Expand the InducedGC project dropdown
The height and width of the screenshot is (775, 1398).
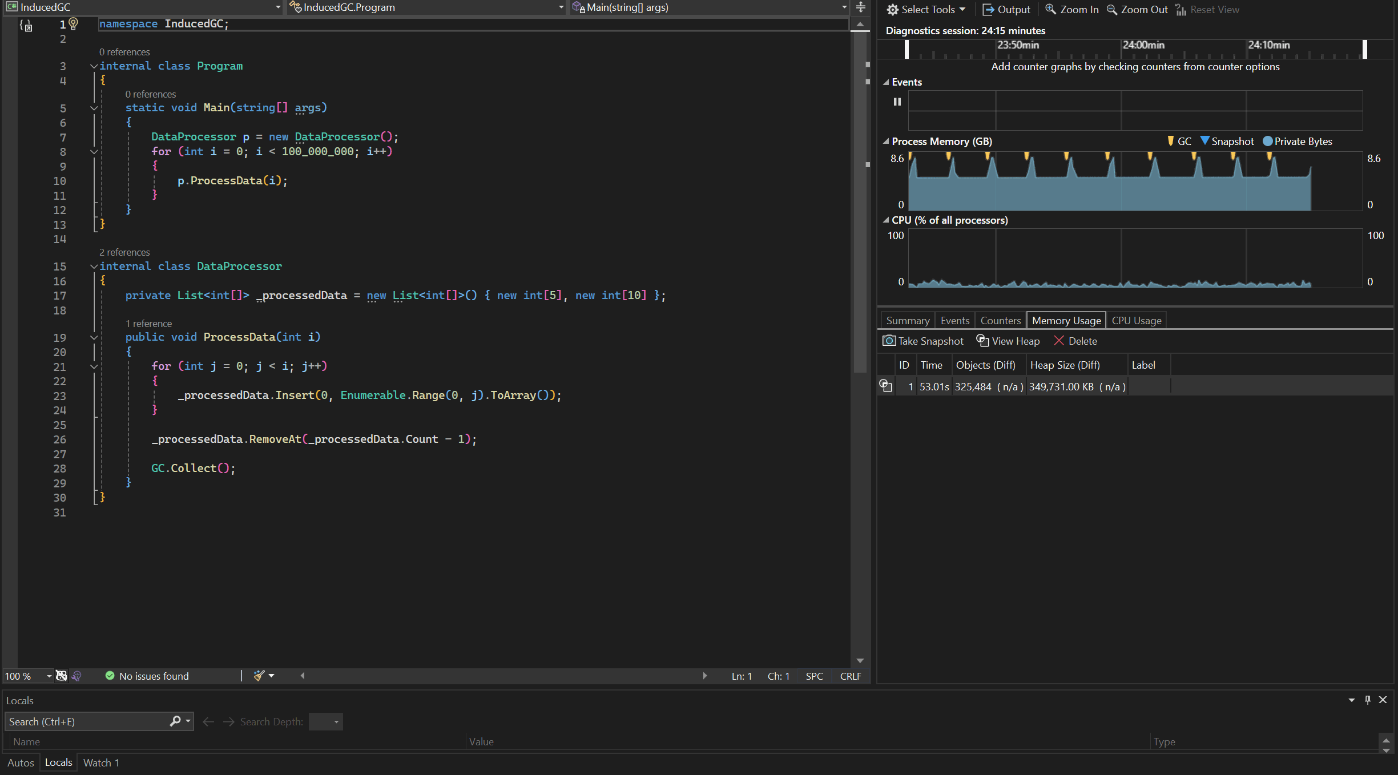(277, 7)
